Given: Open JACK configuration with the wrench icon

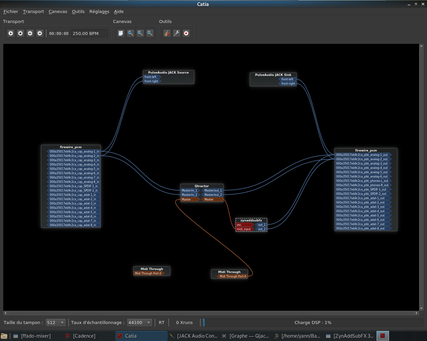Looking at the screenshot, I should pos(176,33).
